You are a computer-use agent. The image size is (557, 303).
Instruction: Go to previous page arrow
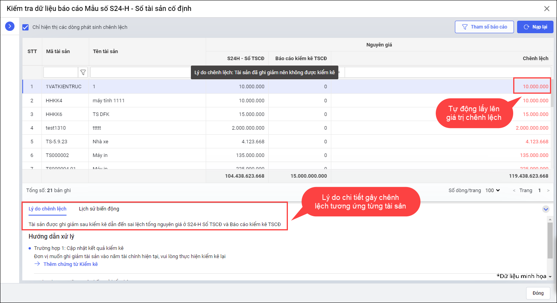click(x=514, y=191)
